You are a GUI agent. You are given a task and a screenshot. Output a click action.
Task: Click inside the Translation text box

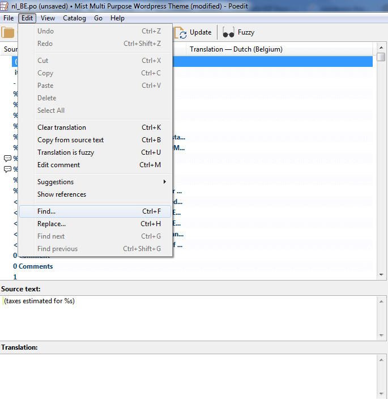coord(187,374)
